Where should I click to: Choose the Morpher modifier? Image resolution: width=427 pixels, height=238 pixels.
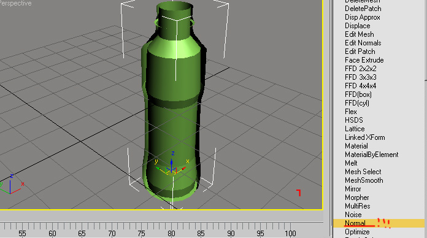[x=356, y=198]
